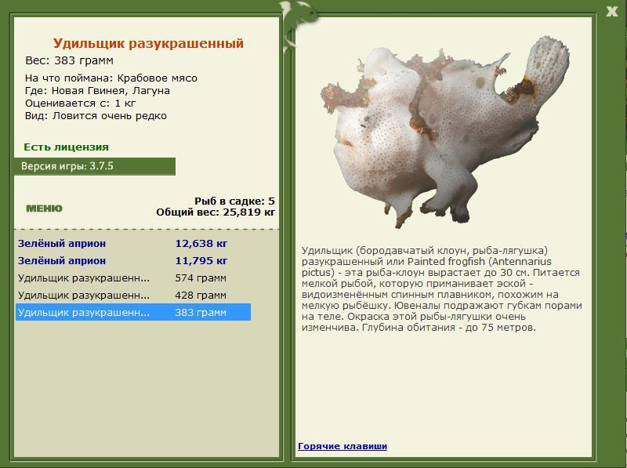The height and width of the screenshot is (468, 627).
Task: Click the frogfish description paragraph
Action: pyautogui.click(x=442, y=288)
